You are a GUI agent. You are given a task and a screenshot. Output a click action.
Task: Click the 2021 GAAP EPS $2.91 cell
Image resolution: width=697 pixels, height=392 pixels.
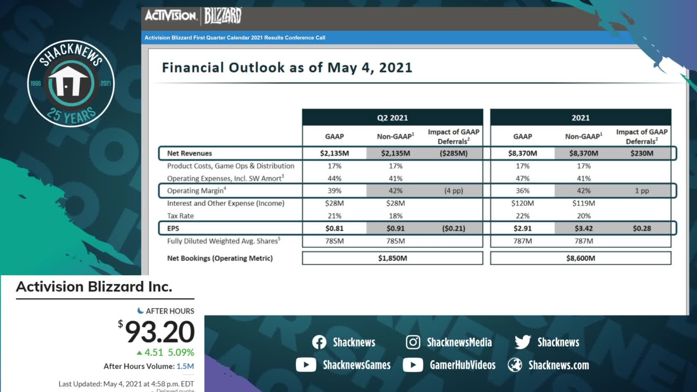click(x=522, y=228)
